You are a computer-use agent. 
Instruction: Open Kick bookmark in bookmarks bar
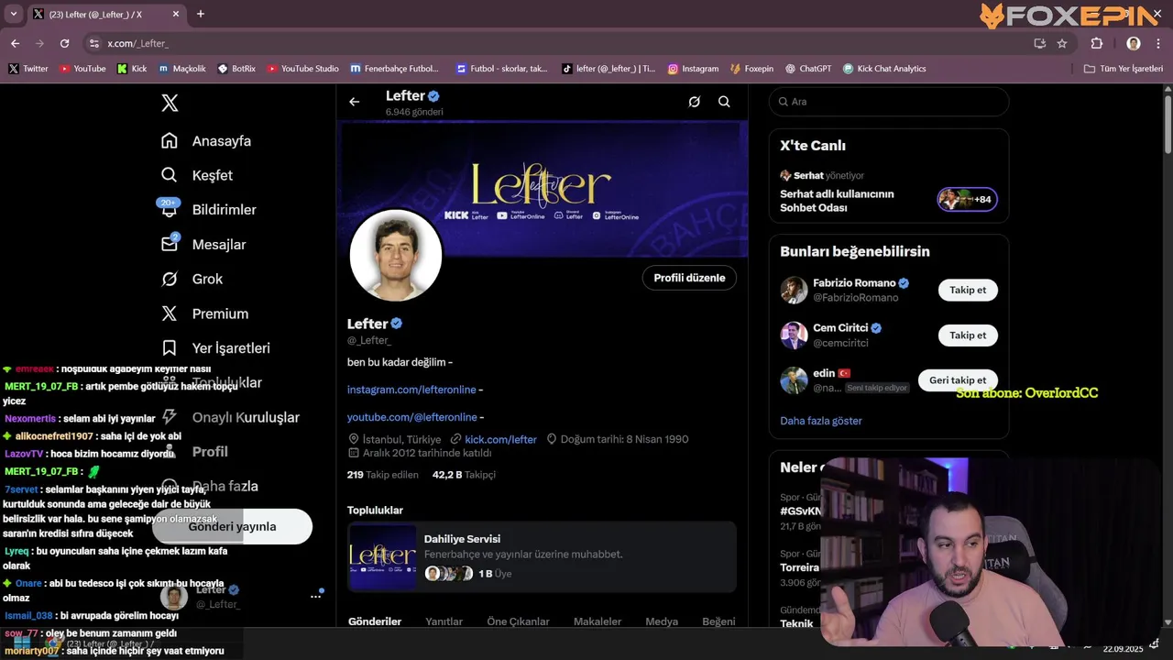click(132, 69)
